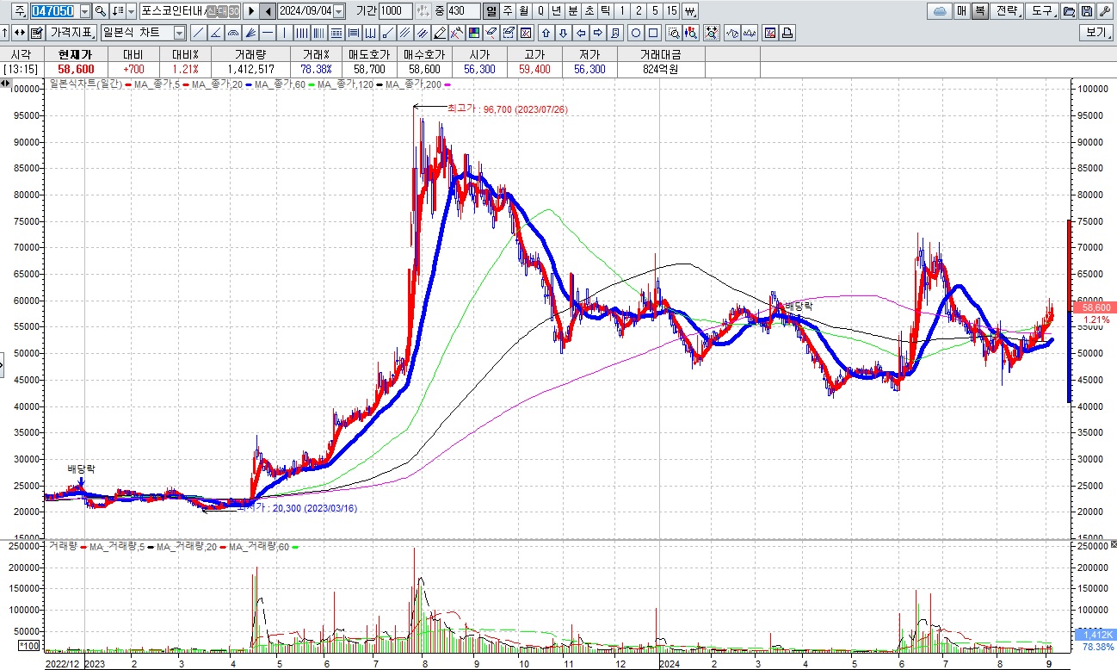Click the chart left-right scroll arrows at top left
Image resolution: width=1117 pixels, height=670 pixels.
5,84
